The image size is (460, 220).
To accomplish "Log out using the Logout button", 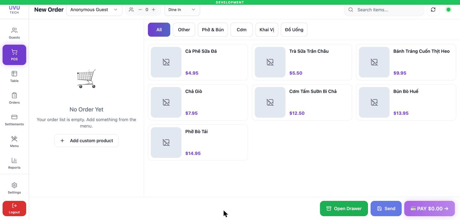I will [x=14, y=209].
